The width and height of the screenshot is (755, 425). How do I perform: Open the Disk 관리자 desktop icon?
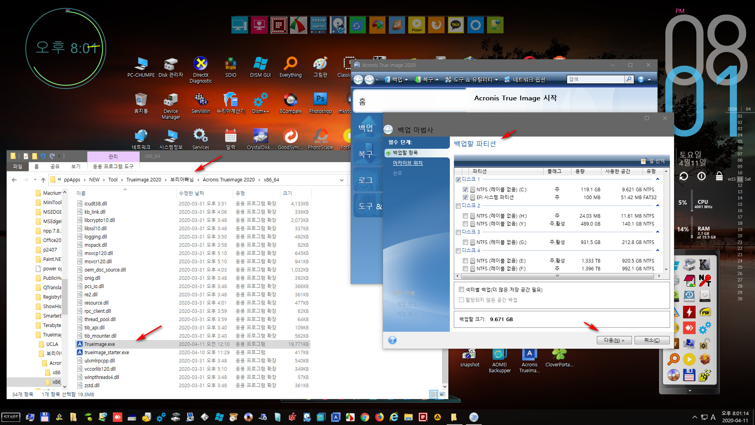[171, 67]
